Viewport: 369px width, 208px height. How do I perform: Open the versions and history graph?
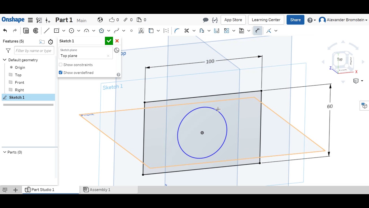pos(39,20)
